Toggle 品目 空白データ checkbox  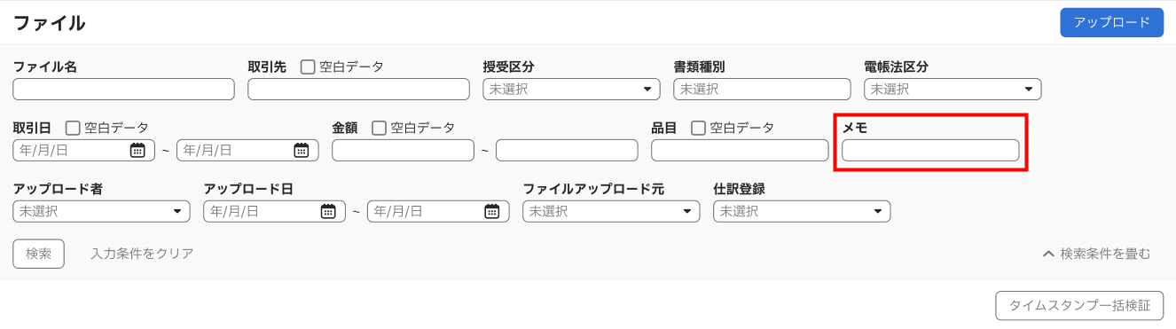[x=698, y=128]
